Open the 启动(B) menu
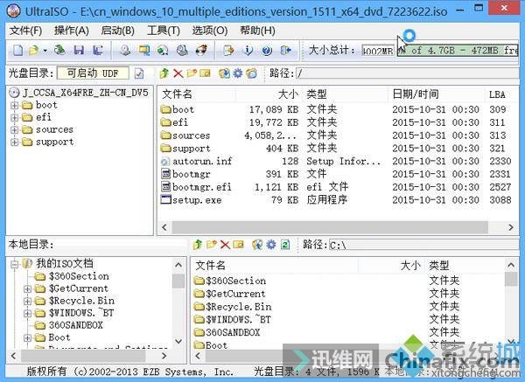This screenshot has width=525, height=382. point(117,31)
